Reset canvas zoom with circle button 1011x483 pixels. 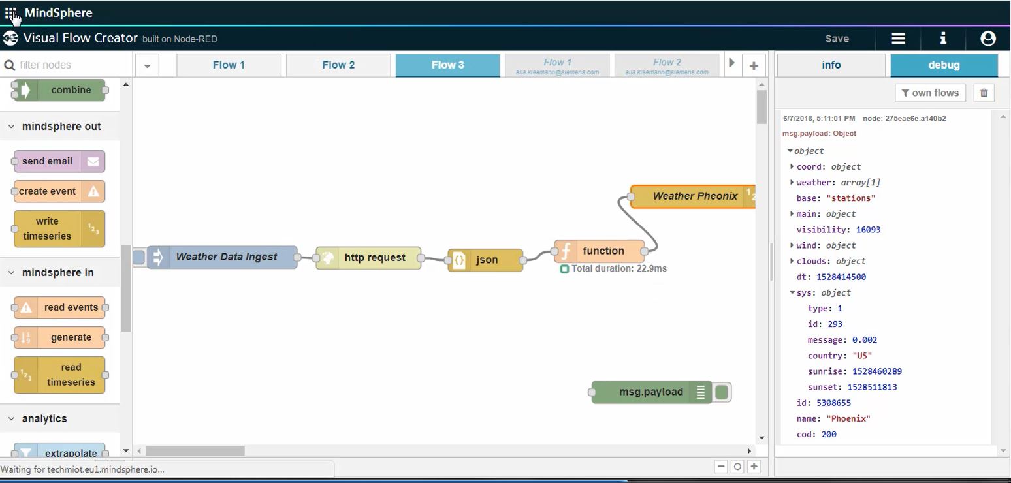pyautogui.click(x=737, y=466)
